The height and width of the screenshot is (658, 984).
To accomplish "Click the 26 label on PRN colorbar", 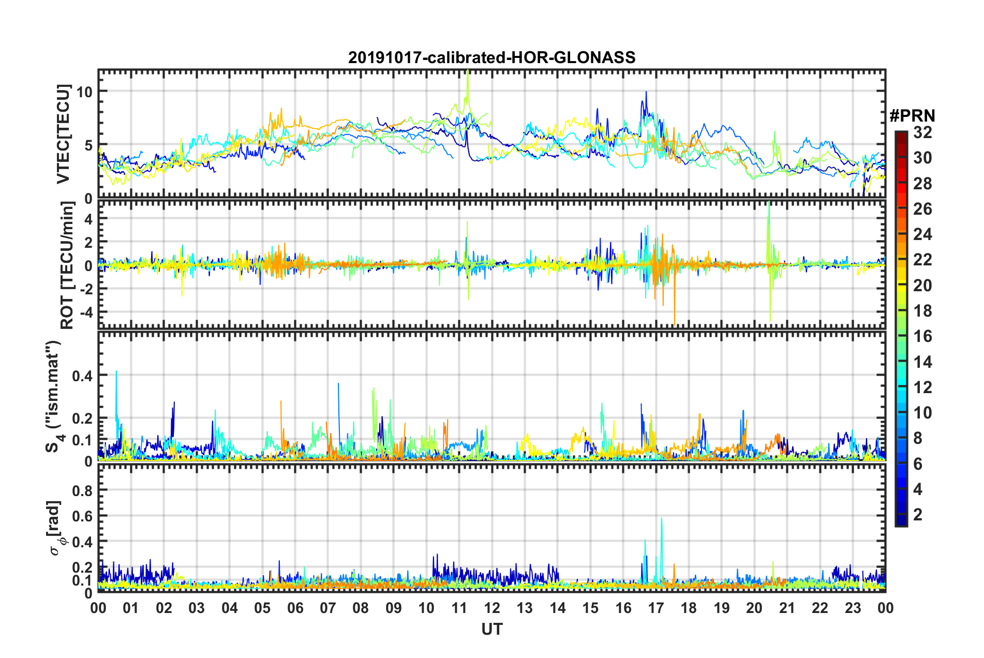I will pos(922,209).
